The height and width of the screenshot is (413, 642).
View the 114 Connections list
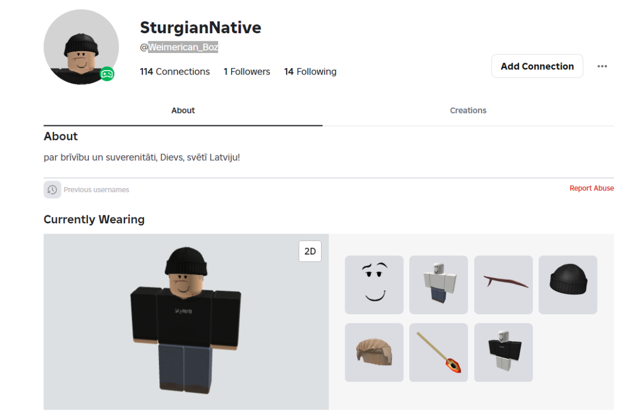click(x=175, y=72)
